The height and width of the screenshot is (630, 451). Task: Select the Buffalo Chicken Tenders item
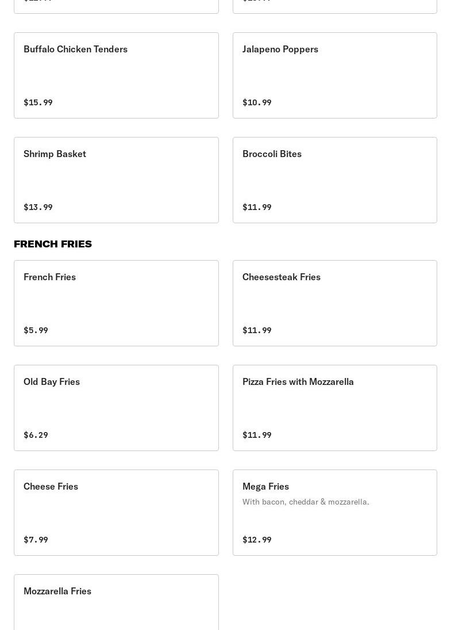116,75
